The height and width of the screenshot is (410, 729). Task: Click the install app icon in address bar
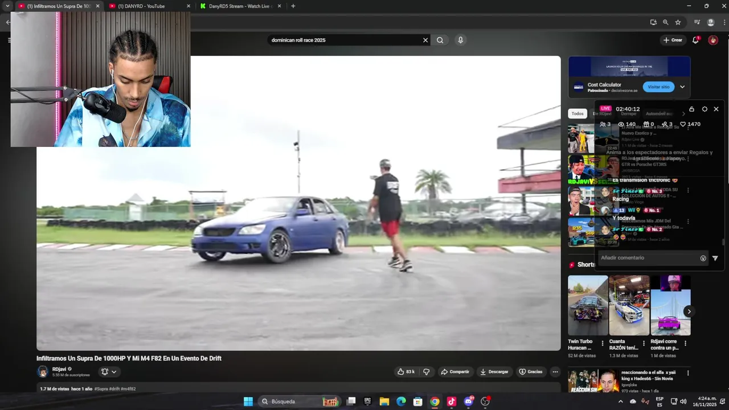(x=653, y=22)
